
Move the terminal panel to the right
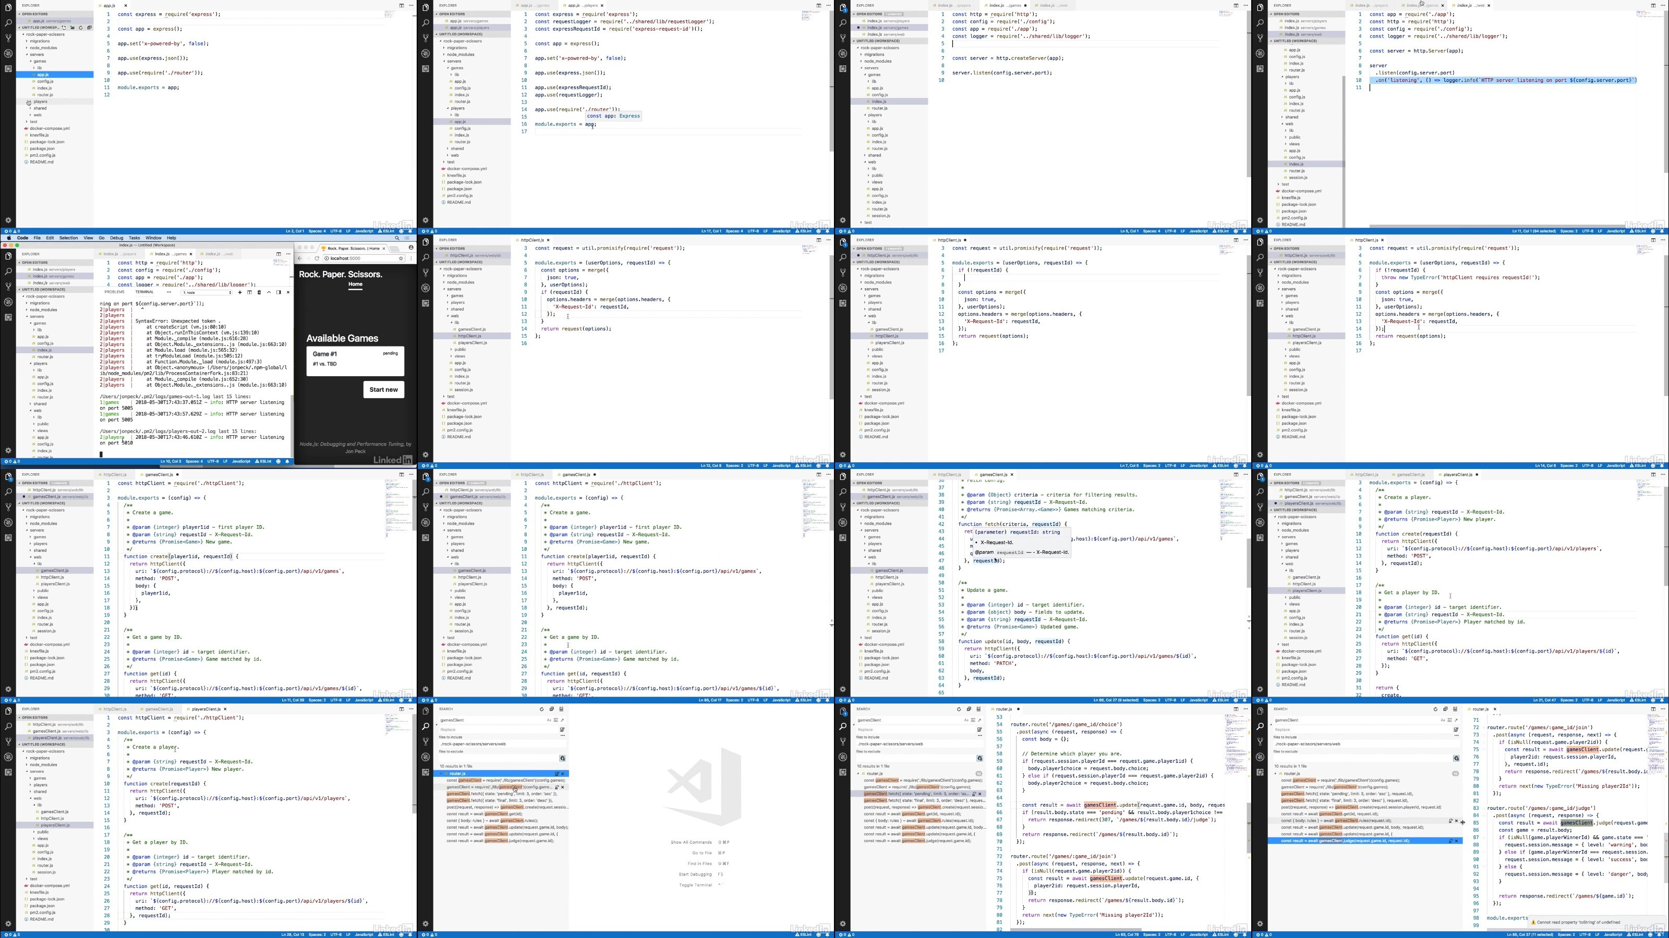(279, 292)
